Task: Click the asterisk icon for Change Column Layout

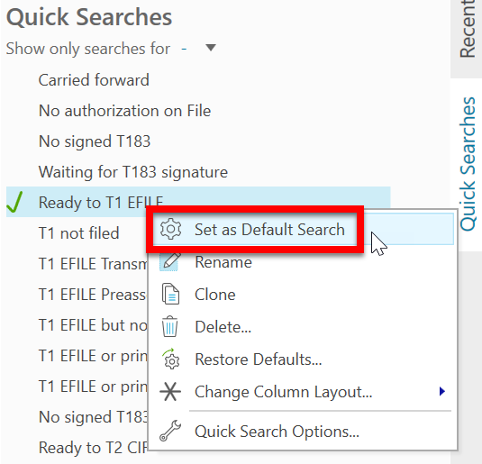Action: click(170, 391)
